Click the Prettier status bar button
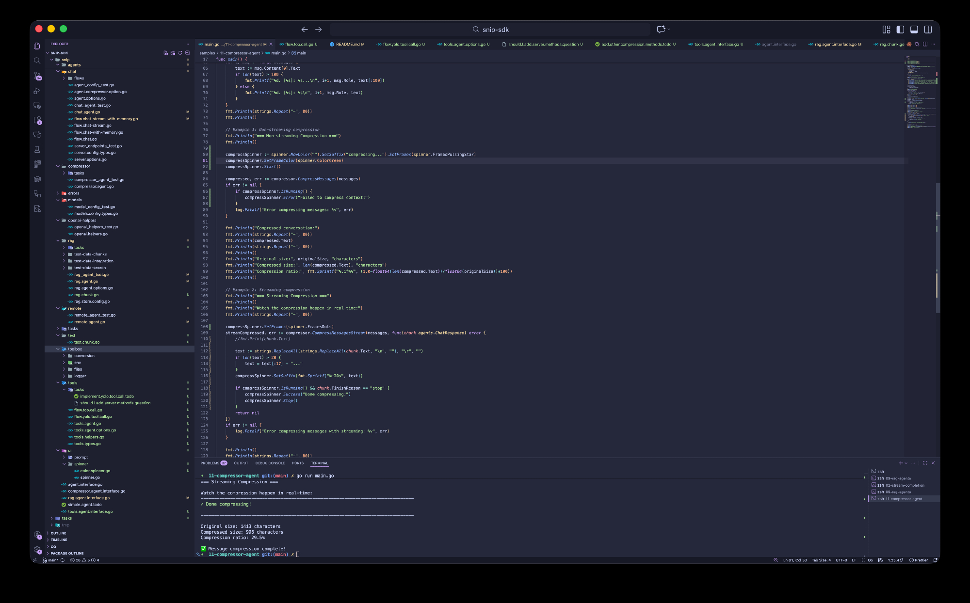This screenshot has width=970, height=603. 919,560
